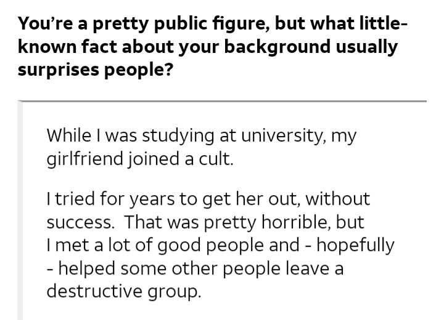Click the horizontal divider line below the question
Image resolution: width=444 pixels, height=320 pixels.
pos(222,101)
